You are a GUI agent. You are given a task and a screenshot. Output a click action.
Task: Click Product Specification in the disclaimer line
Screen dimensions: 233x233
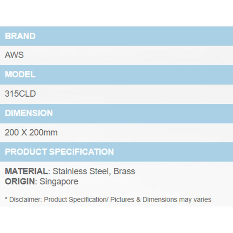point(75,200)
